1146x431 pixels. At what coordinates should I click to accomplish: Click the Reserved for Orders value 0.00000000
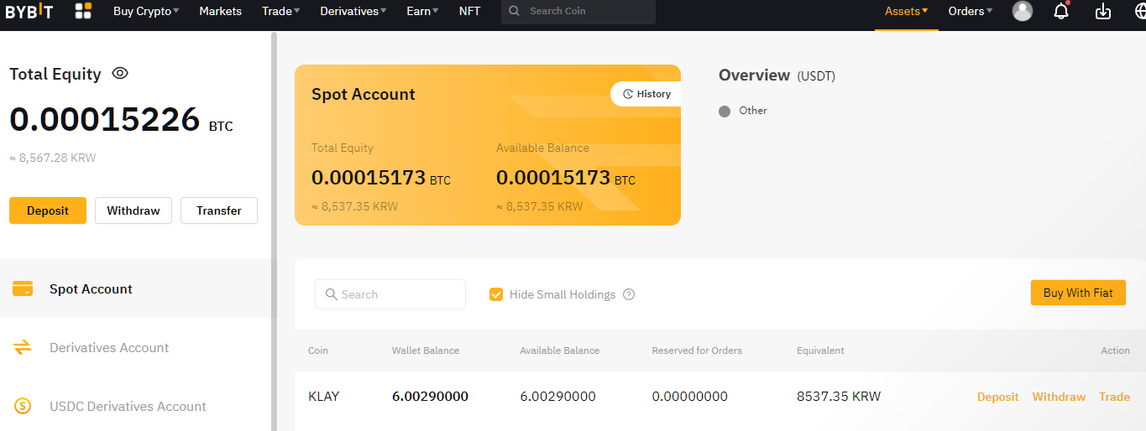tap(690, 397)
